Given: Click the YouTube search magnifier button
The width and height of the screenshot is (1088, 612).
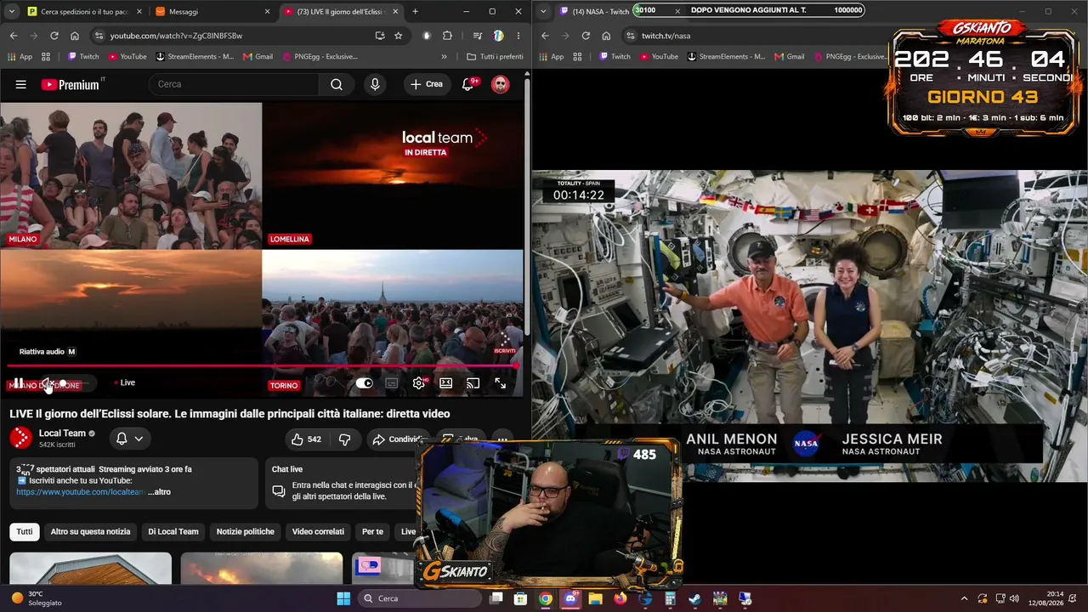Looking at the screenshot, I should pos(337,84).
